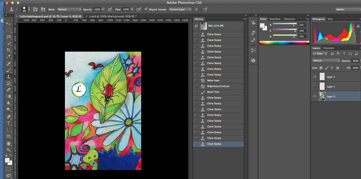Revert to the Make Layer history state
This screenshot has height=179, width=361.
[x=213, y=80]
